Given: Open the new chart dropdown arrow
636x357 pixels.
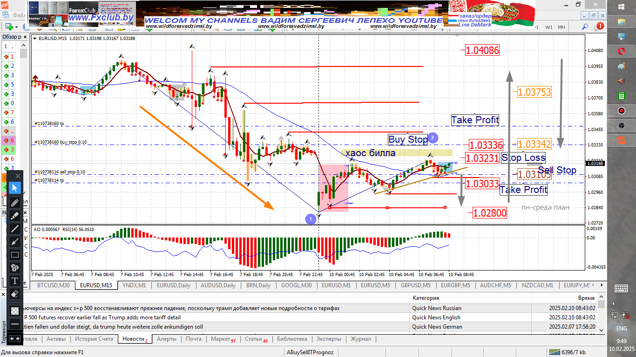Looking at the screenshot, I should [x=16, y=27].
